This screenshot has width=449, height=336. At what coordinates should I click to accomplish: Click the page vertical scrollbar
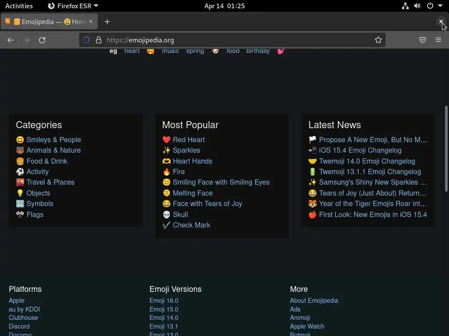(446, 149)
